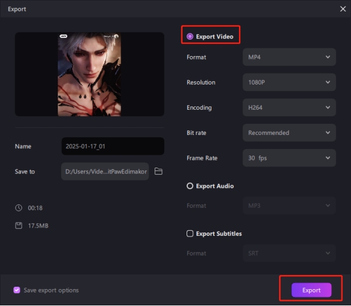Open the Encoding H264 dropdown
Viewport: 351px width, 306px height.
289,107
